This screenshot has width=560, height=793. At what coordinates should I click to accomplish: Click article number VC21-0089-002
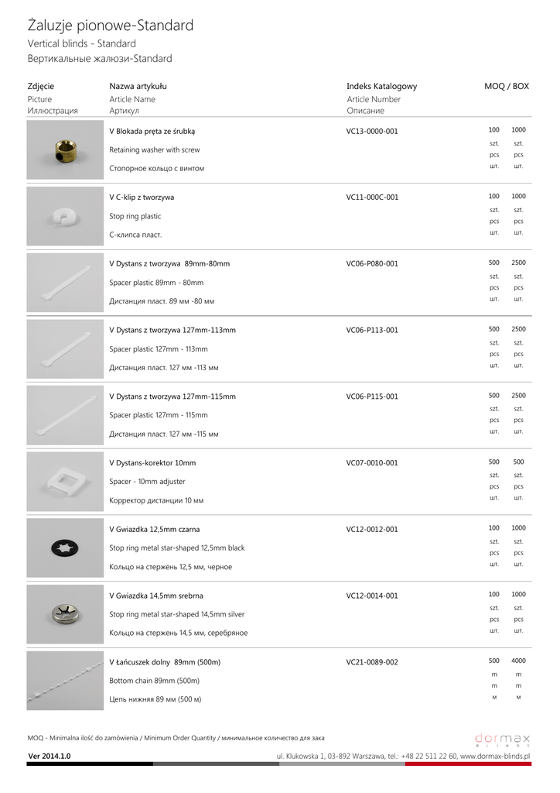click(x=372, y=662)
